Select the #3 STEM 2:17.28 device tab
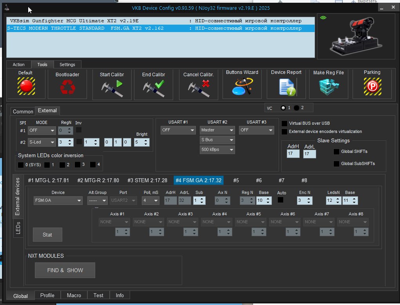This screenshot has height=305, width=400. coord(147,180)
